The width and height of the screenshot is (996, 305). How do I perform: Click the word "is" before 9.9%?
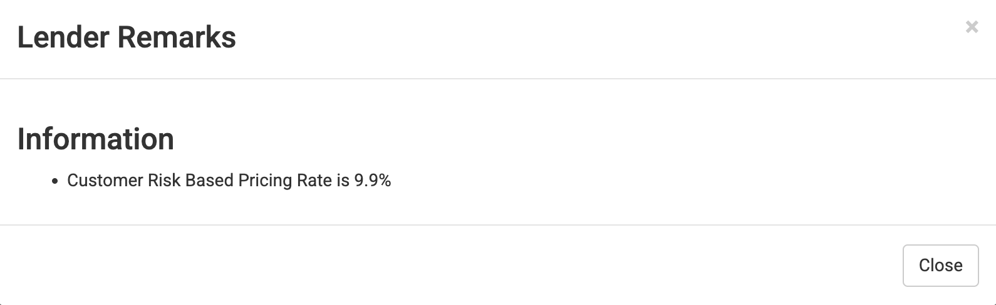pyautogui.click(x=343, y=181)
